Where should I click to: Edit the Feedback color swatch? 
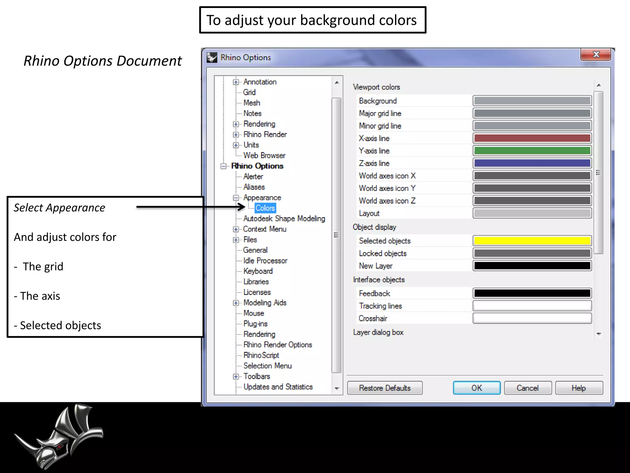pos(532,293)
